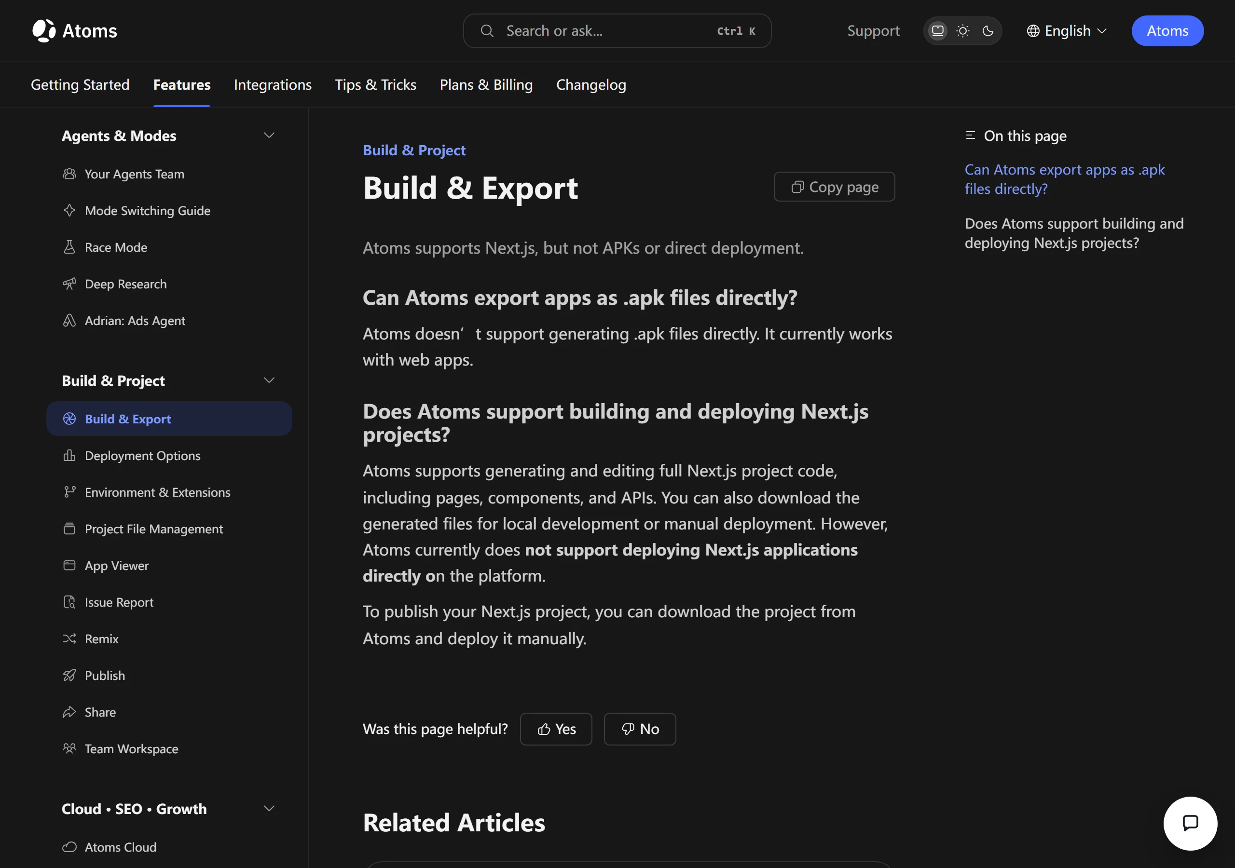
Task: Click the Deployment Options chart icon
Action: 69,456
